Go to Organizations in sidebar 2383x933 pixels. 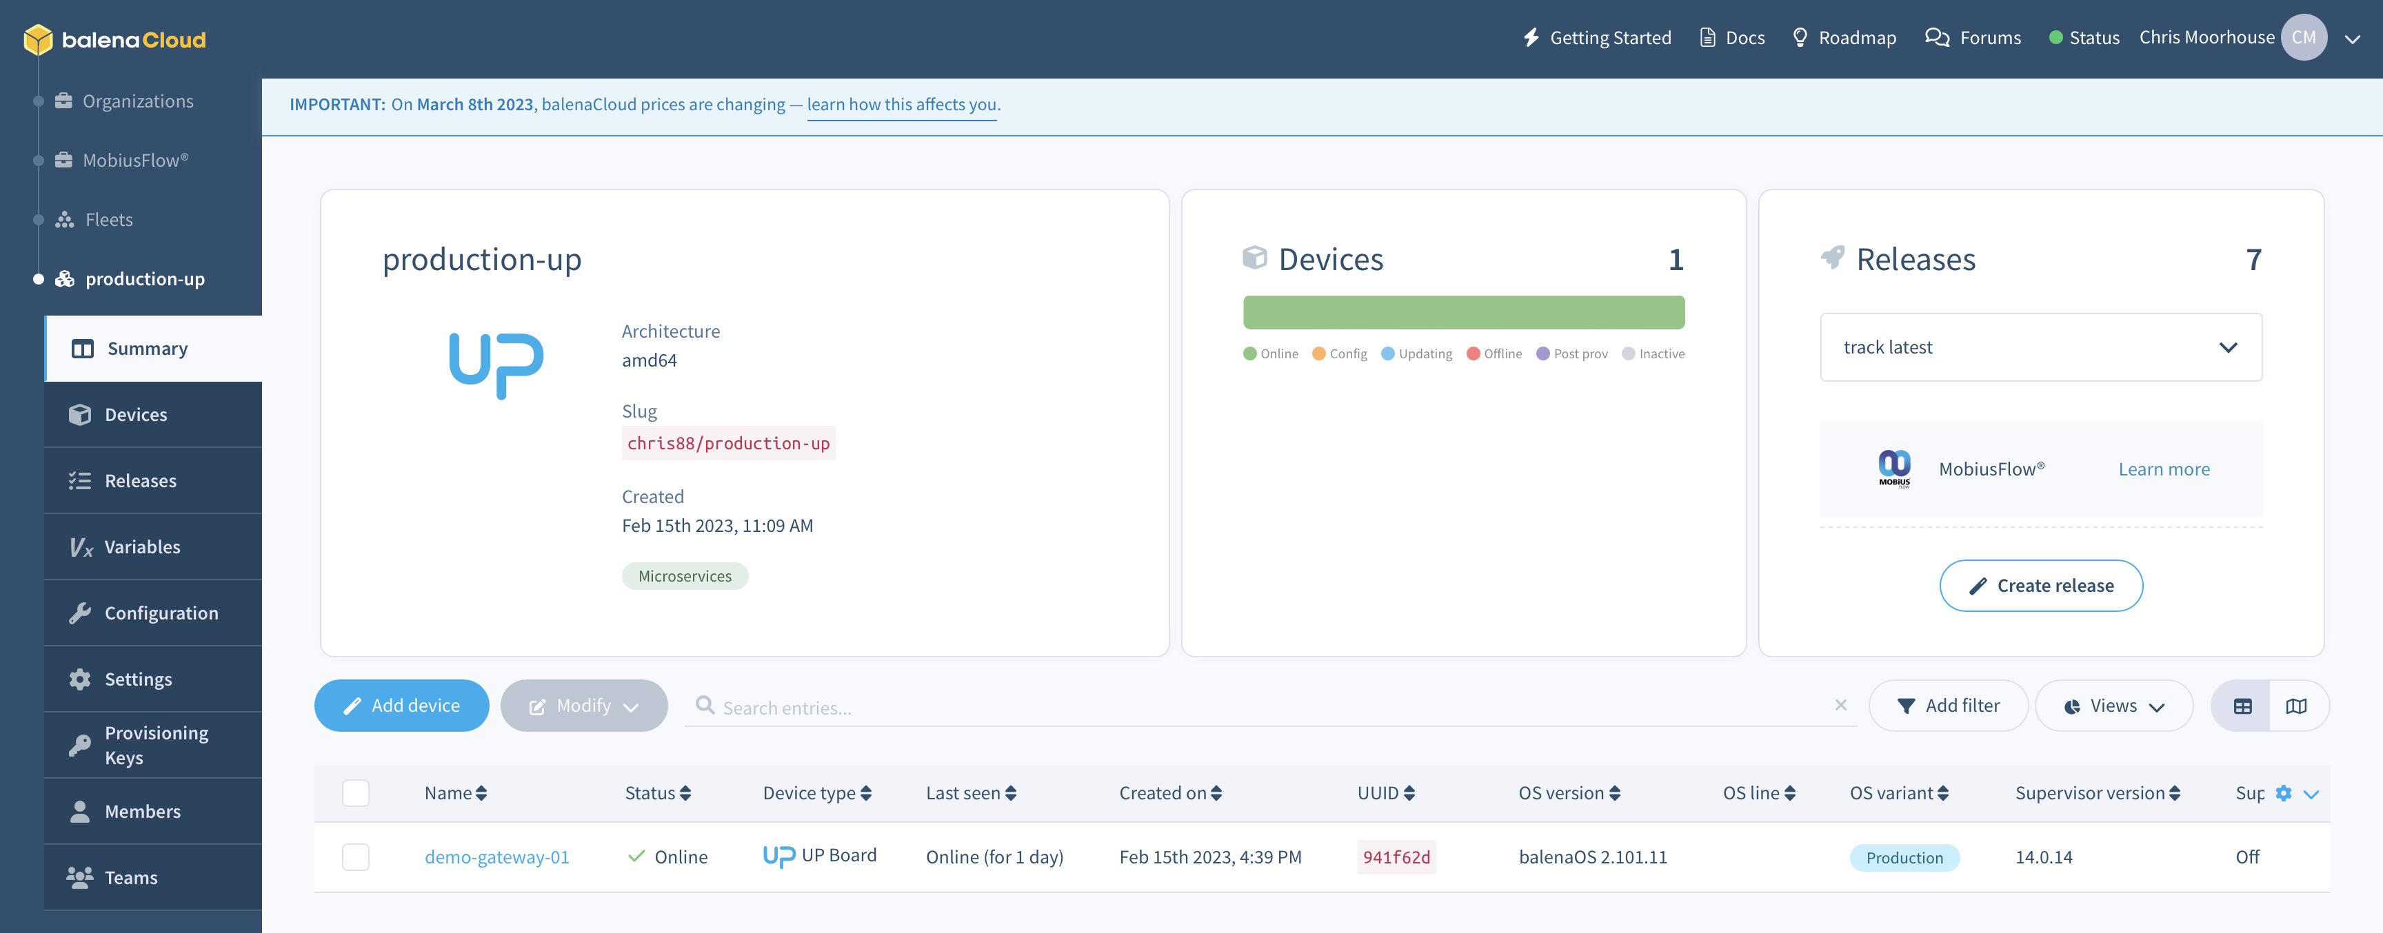click(x=124, y=101)
